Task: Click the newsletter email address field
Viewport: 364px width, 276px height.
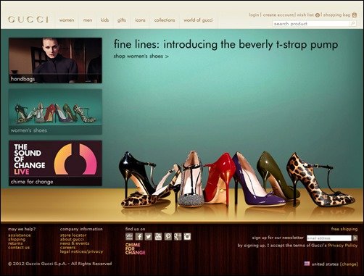Action: click(x=329, y=238)
